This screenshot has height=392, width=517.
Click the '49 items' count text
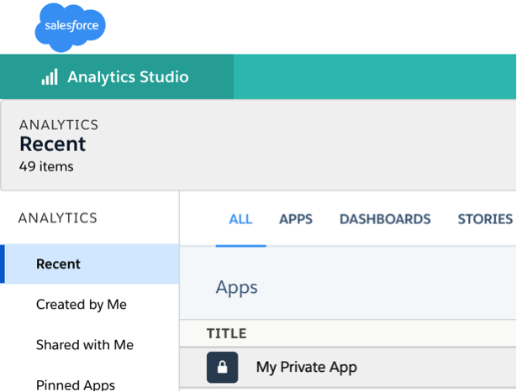(46, 166)
